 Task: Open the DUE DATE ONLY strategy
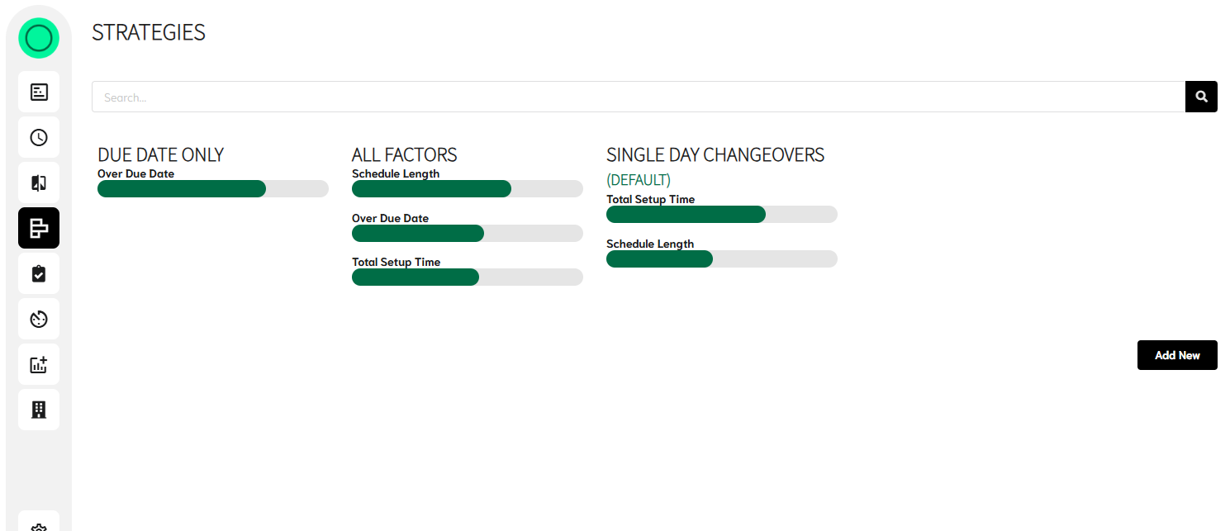161,154
